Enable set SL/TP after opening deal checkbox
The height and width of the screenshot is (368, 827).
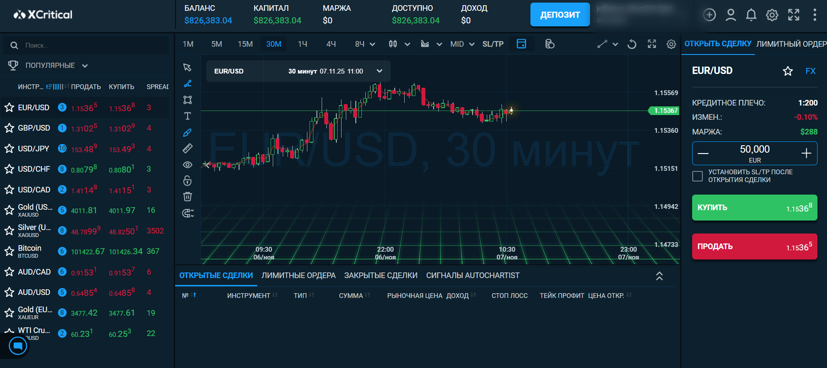tap(697, 176)
